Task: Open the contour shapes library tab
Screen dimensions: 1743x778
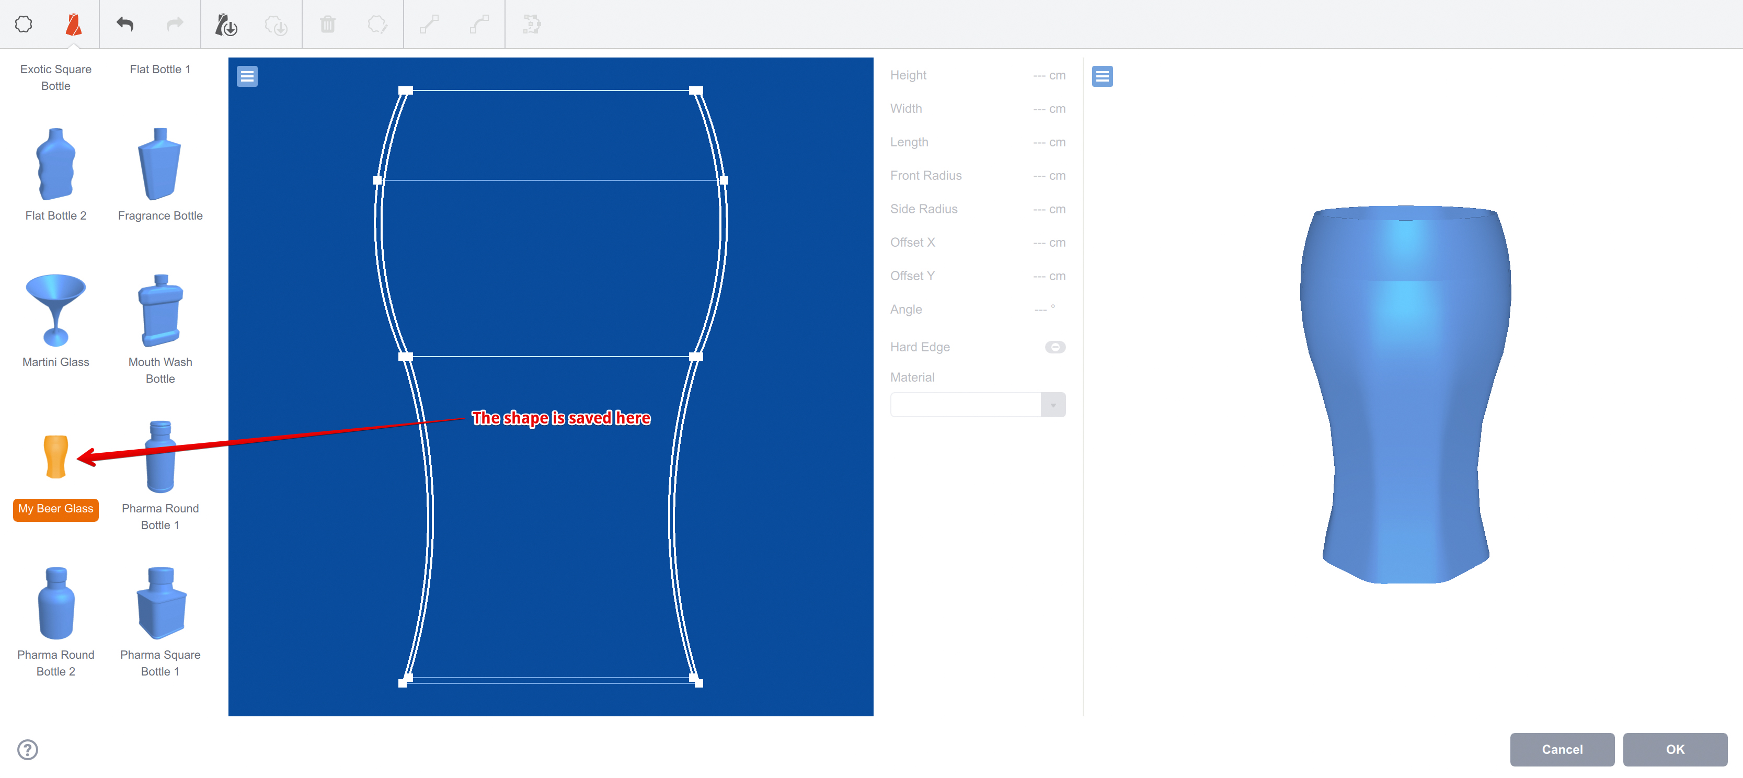Action: pyautogui.click(x=24, y=25)
